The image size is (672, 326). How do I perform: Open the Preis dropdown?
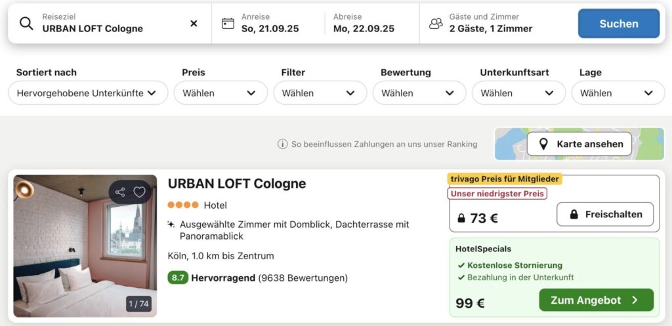(x=220, y=93)
